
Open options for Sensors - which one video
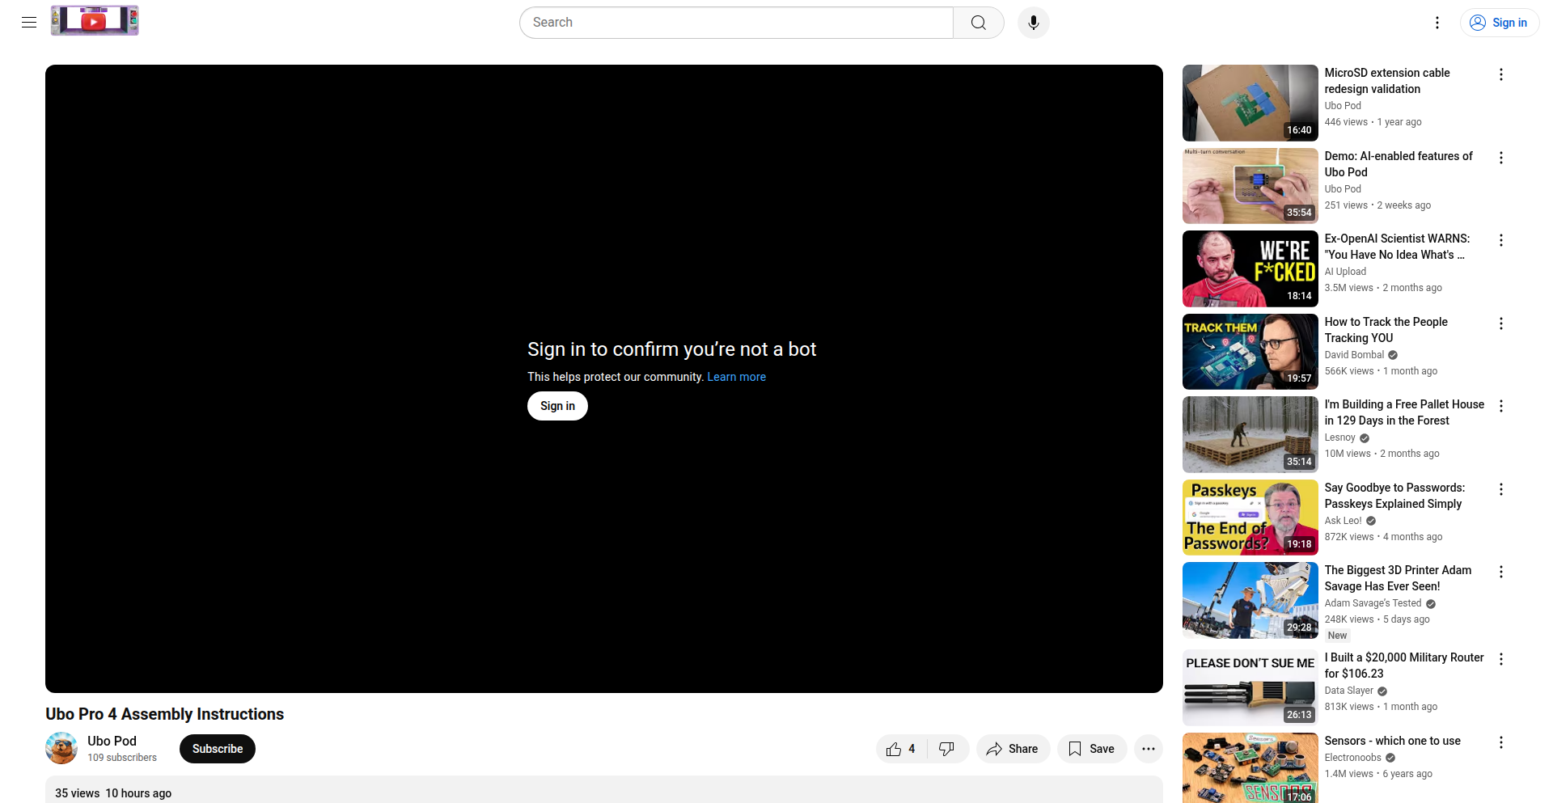point(1501,742)
